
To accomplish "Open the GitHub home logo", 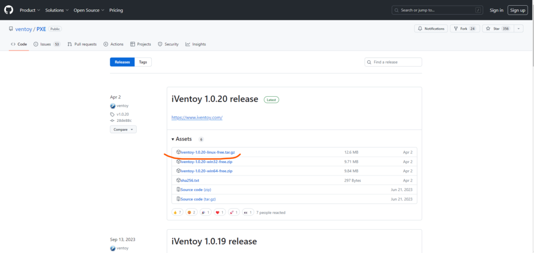I will point(8,10).
